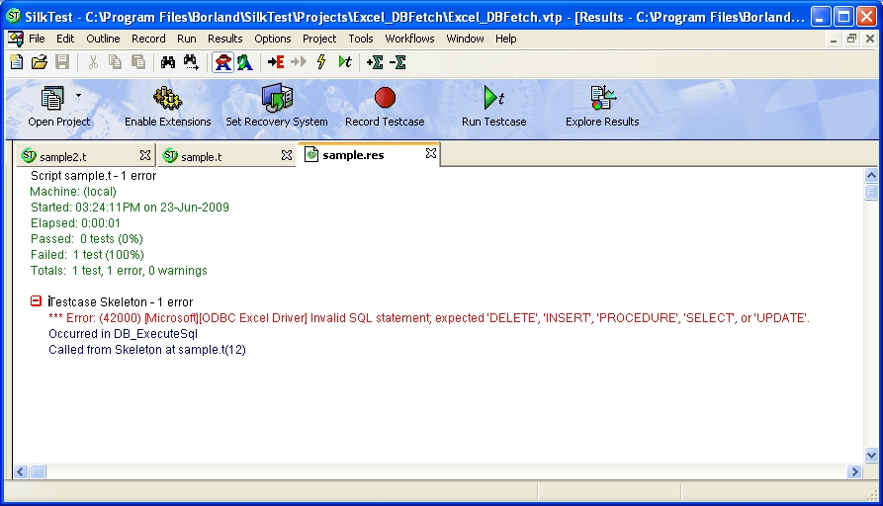Click the Paste clipboard icon
This screenshot has width=883, height=506.
coord(138,62)
